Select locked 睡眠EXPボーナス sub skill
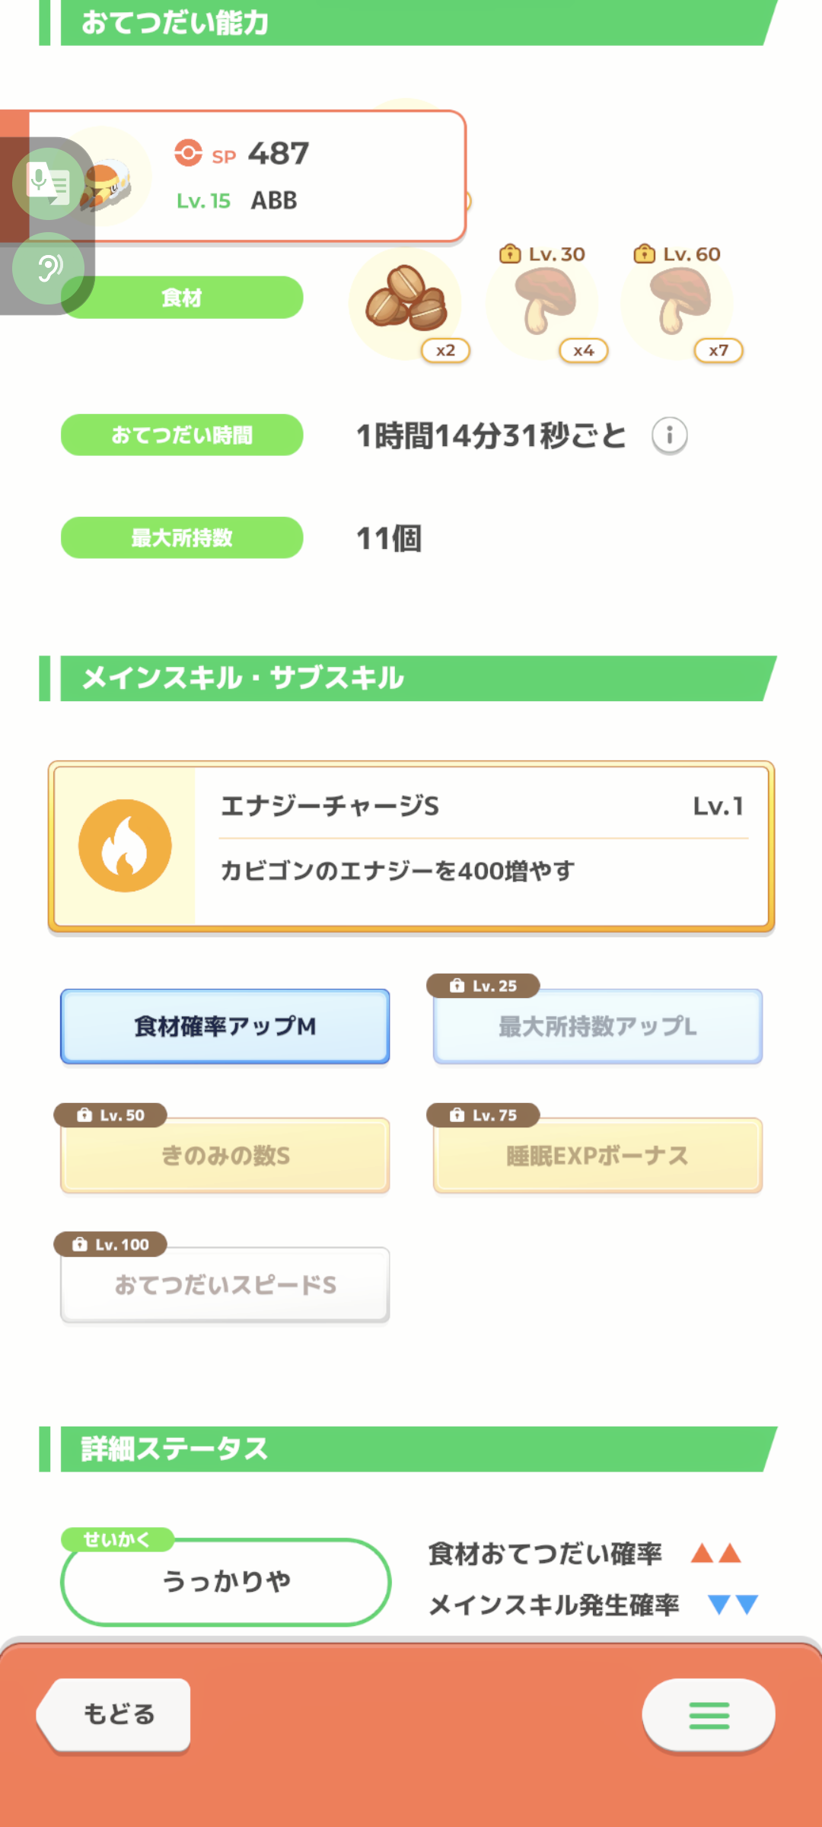The image size is (822, 1827). 597,1155
